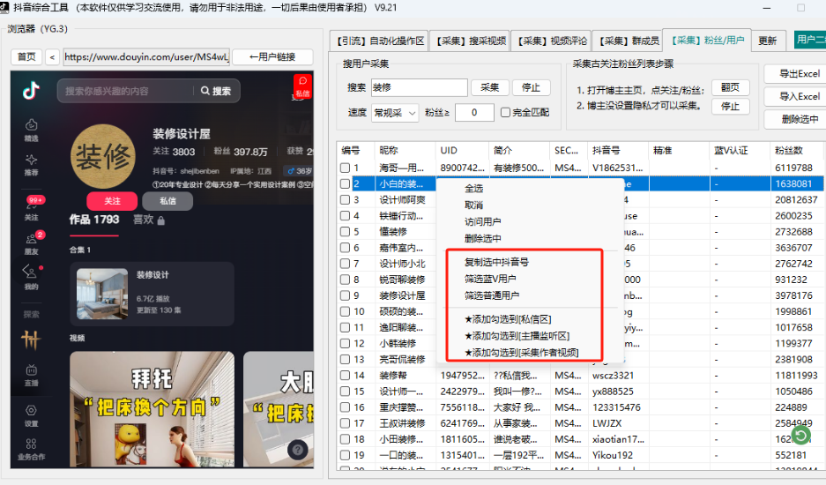
Task: Click the Douyin logo icon
Action: pyautogui.click(x=32, y=90)
